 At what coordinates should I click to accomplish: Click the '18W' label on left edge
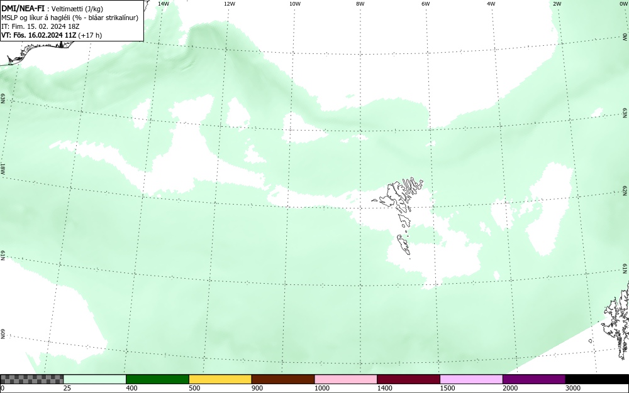(x=3, y=168)
